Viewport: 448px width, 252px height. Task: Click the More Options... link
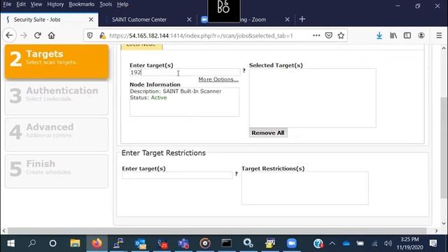coord(218,79)
